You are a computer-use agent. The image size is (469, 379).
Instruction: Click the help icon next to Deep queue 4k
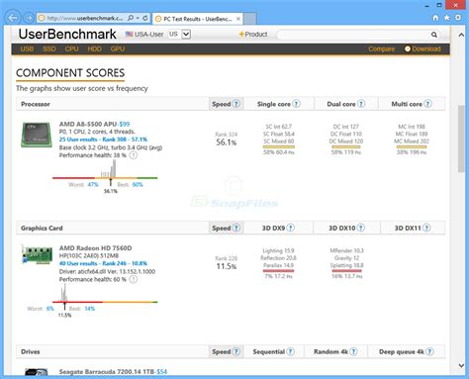tap(429, 351)
